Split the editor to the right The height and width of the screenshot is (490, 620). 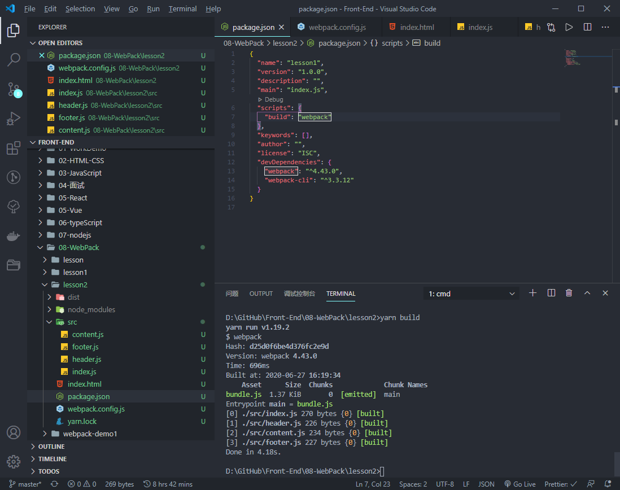click(x=588, y=27)
